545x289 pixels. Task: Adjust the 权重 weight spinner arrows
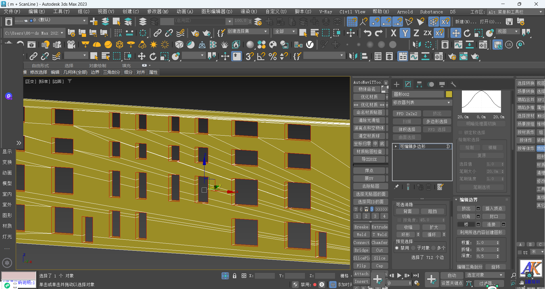coord(498,243)
